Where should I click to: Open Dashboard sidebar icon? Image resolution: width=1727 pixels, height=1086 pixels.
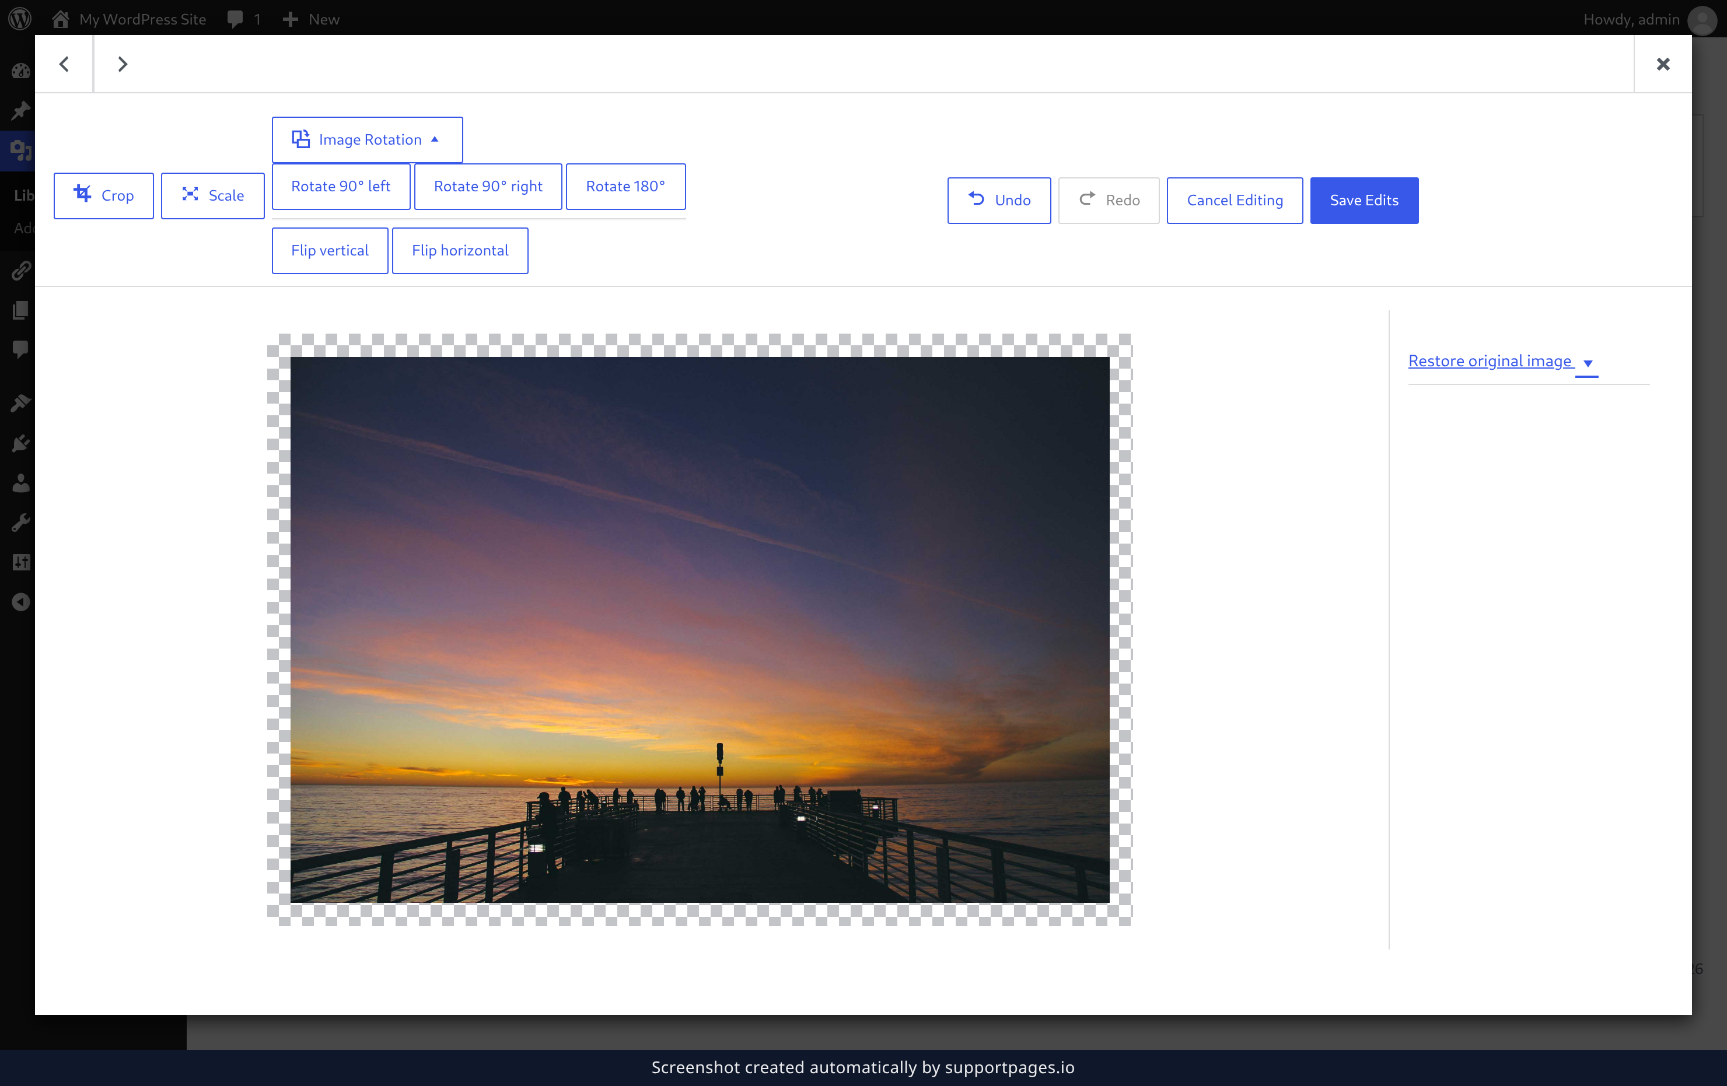20,70
